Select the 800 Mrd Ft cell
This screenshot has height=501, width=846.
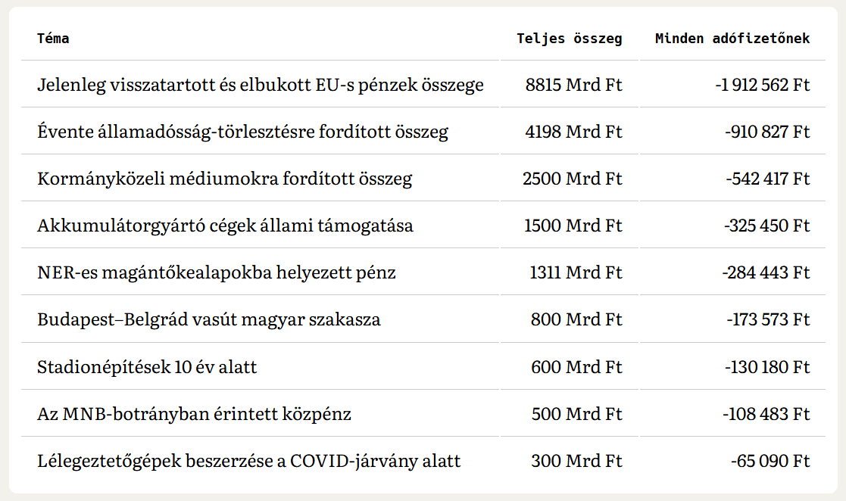tap(576, 319)
